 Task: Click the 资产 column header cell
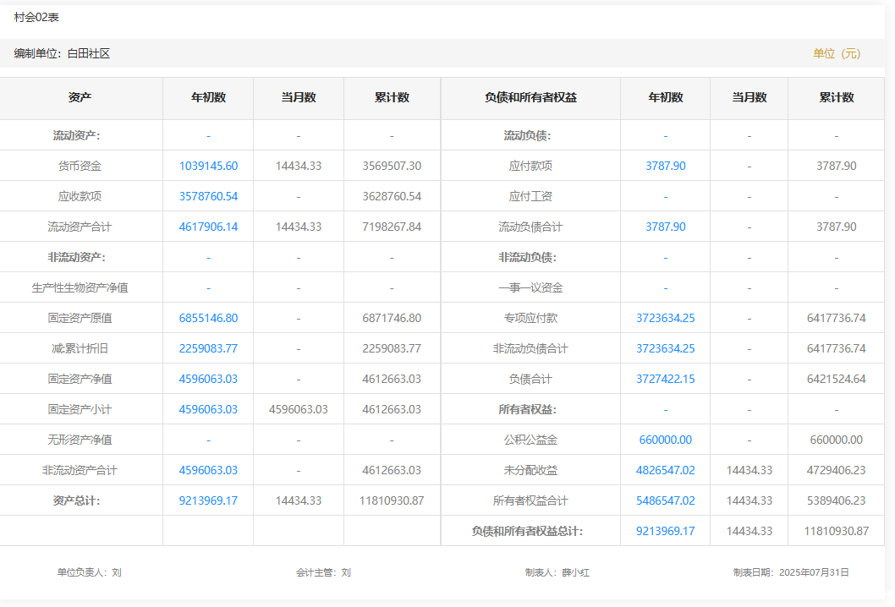pos(80,98)
